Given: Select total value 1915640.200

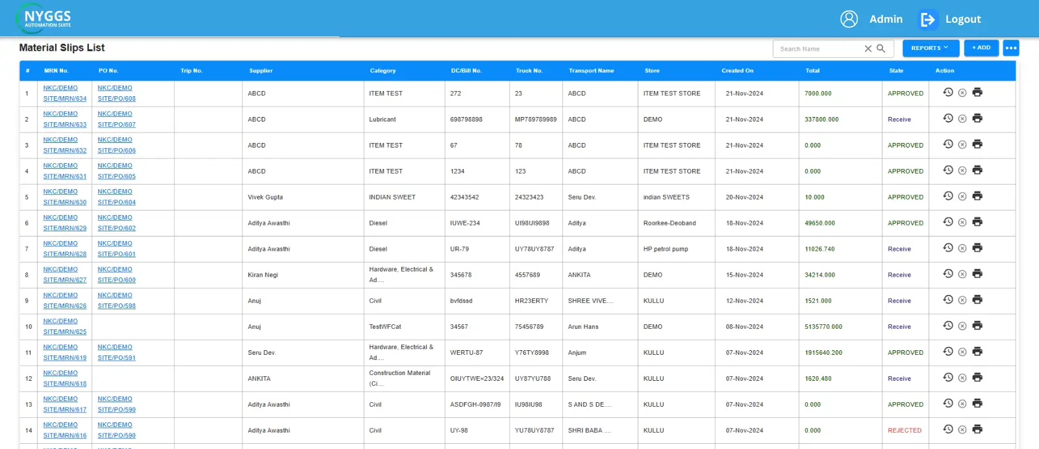Looking at the screenshot, I should pos(823,353).
